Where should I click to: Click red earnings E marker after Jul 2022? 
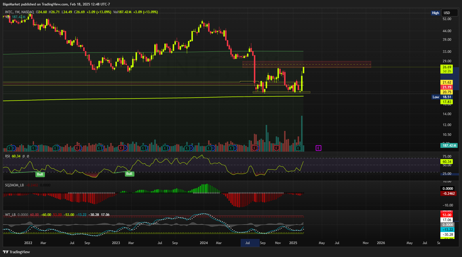tap(77, 148)
